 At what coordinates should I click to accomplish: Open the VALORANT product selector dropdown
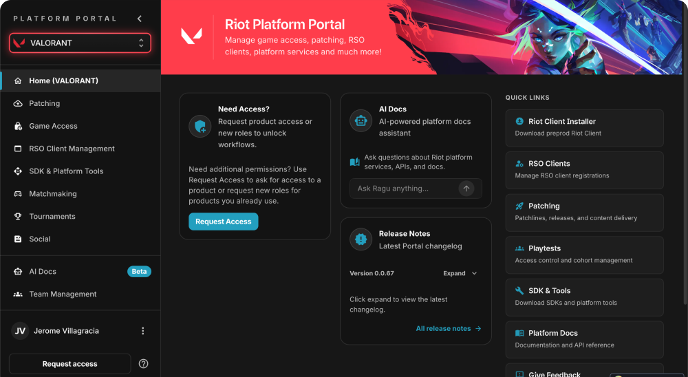click(80, 43)
